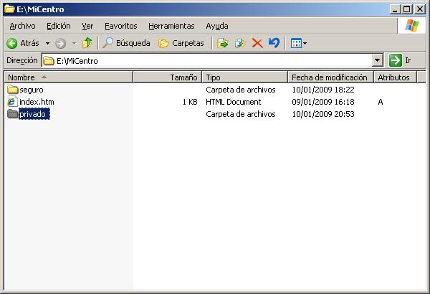430x294 pixels.
Task: Click the Move To folder icon
Action: (222, 43)
